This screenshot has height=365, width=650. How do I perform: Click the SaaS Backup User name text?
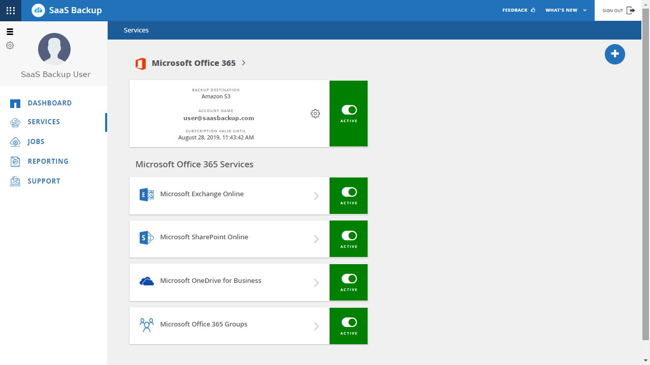(56, 75)
